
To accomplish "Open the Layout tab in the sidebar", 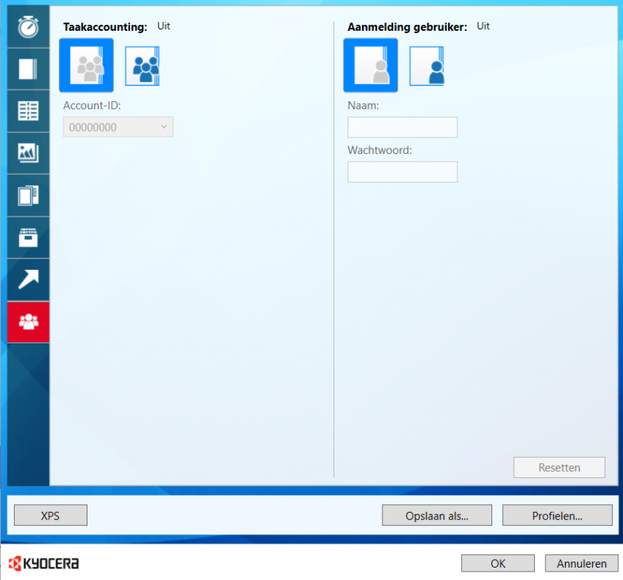I will [28, 111].
